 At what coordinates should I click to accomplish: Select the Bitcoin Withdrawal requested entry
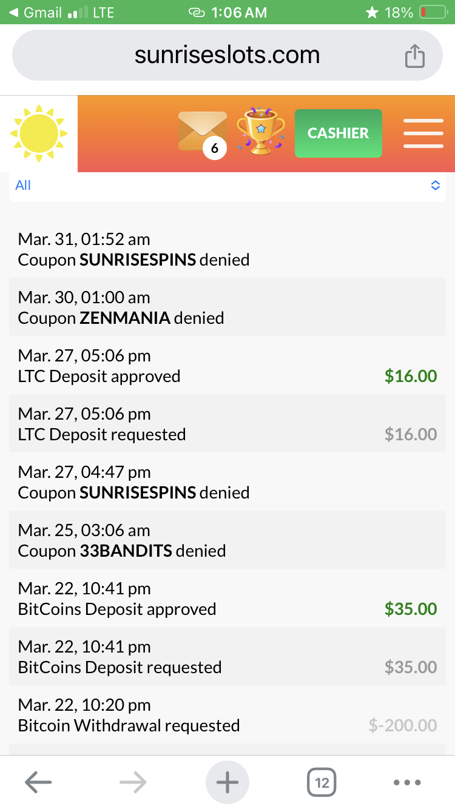click(227, 715)
